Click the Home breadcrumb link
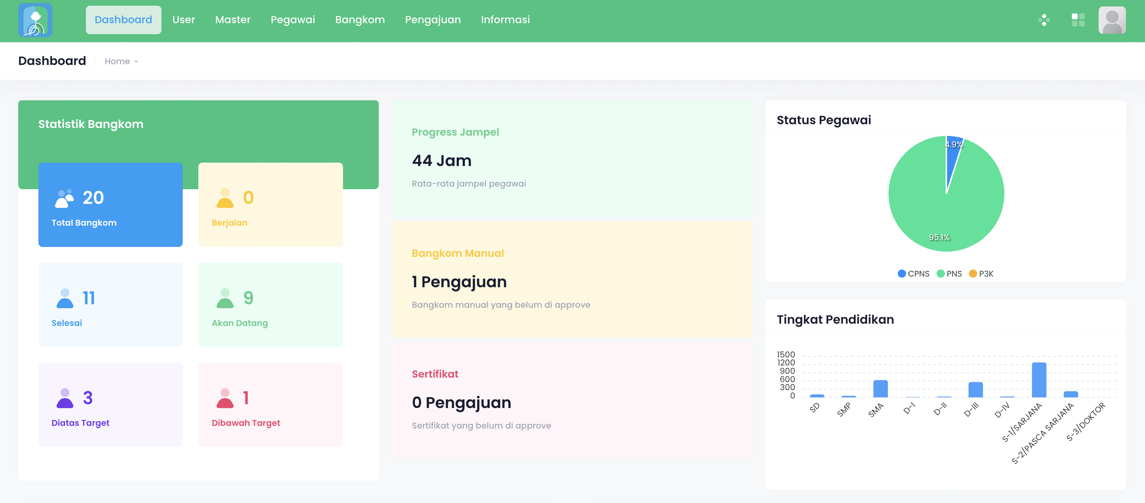 click(117, 61)
